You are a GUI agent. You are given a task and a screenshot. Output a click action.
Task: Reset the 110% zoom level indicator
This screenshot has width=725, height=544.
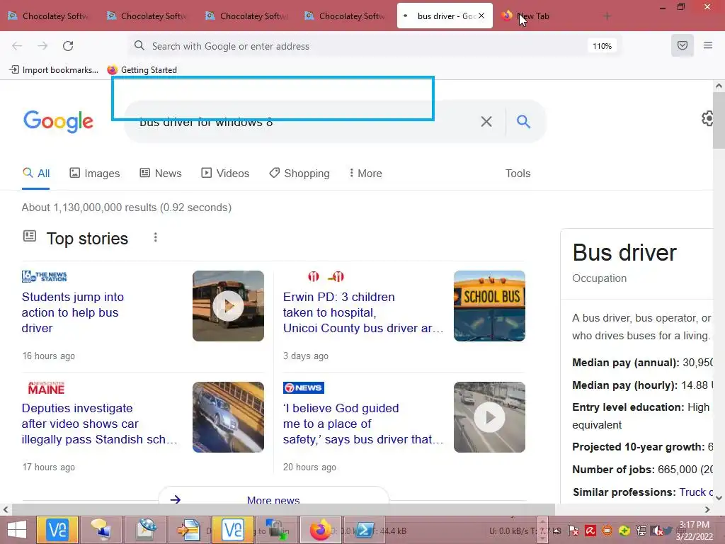tap(602, 46)
